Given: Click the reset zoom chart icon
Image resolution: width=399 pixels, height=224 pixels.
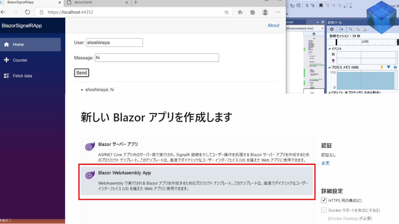Looking at the screenshot, I should (x=365, y=29).
